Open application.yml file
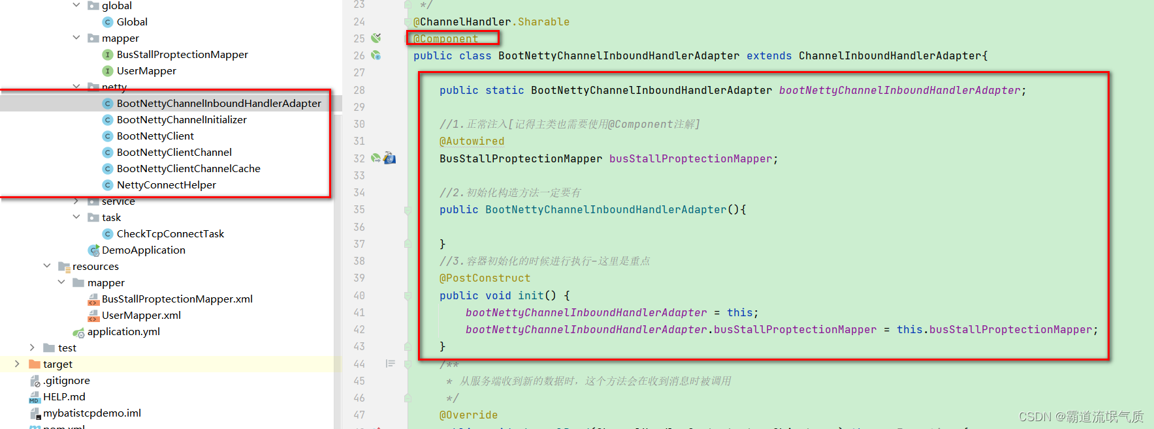 pos(123,332)
